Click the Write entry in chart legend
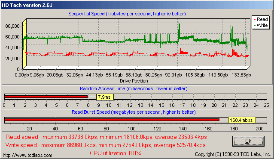 [x=261, y=25]
